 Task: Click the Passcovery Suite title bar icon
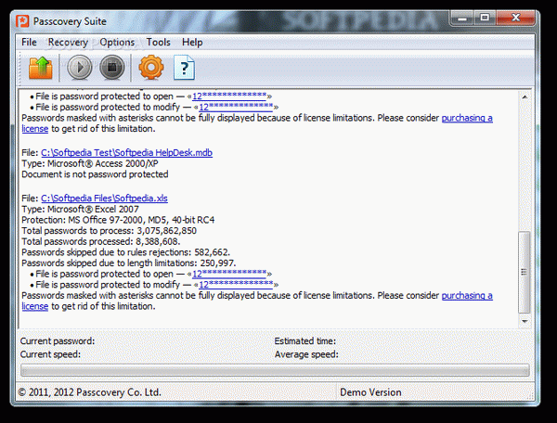coord(22,21)
